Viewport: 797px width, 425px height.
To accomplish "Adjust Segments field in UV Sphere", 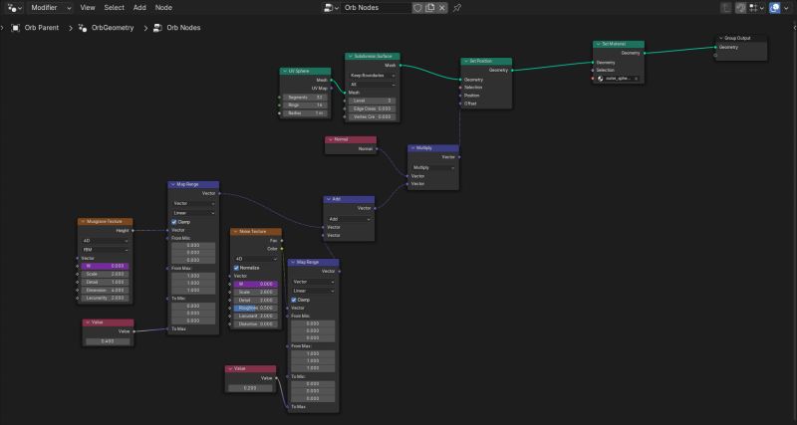I will point(305,97).
